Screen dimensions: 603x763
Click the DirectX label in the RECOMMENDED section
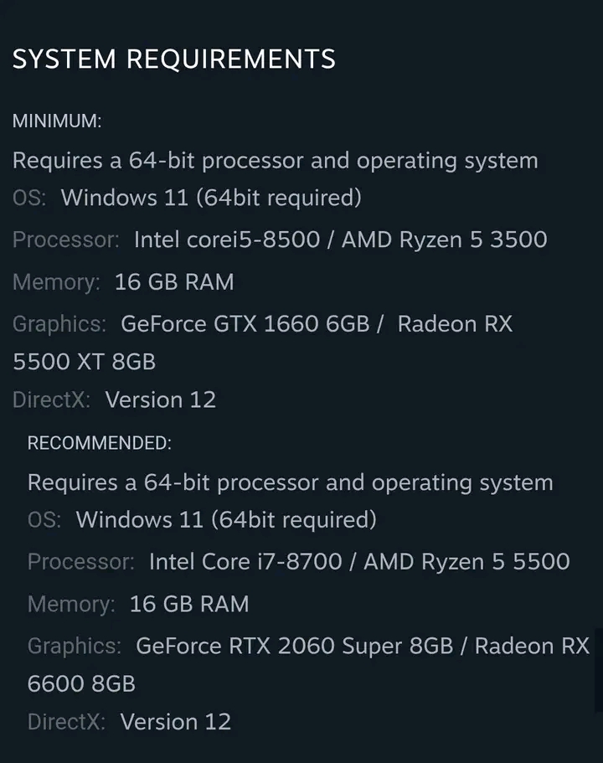point(67,722)
